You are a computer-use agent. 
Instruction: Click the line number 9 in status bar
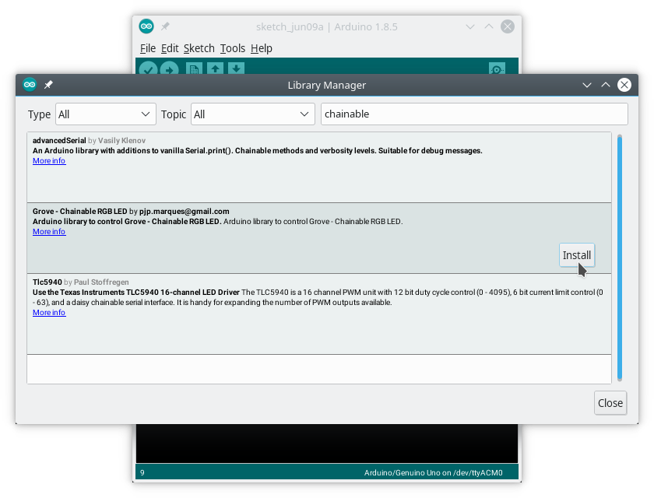coord(142,472)
